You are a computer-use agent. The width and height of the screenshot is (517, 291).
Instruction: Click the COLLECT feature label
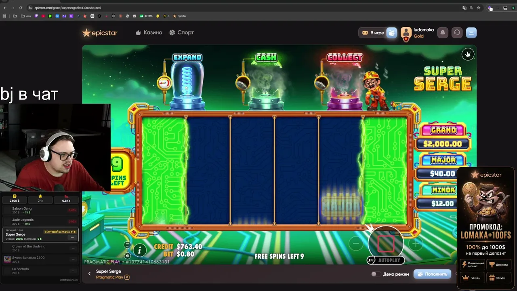345,58
